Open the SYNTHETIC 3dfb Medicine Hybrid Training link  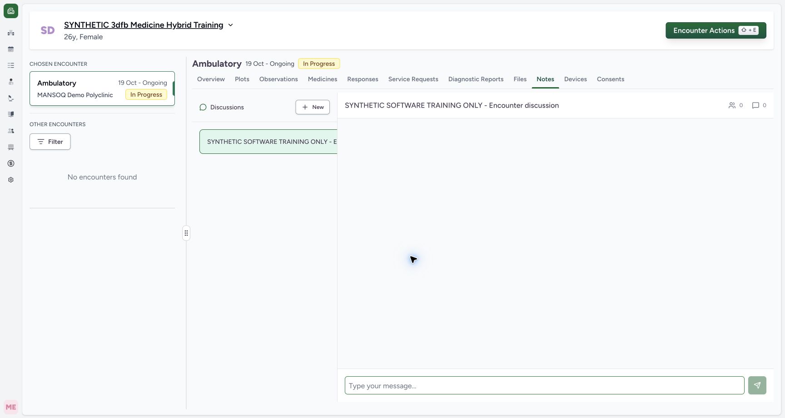(x=144, y=25)
